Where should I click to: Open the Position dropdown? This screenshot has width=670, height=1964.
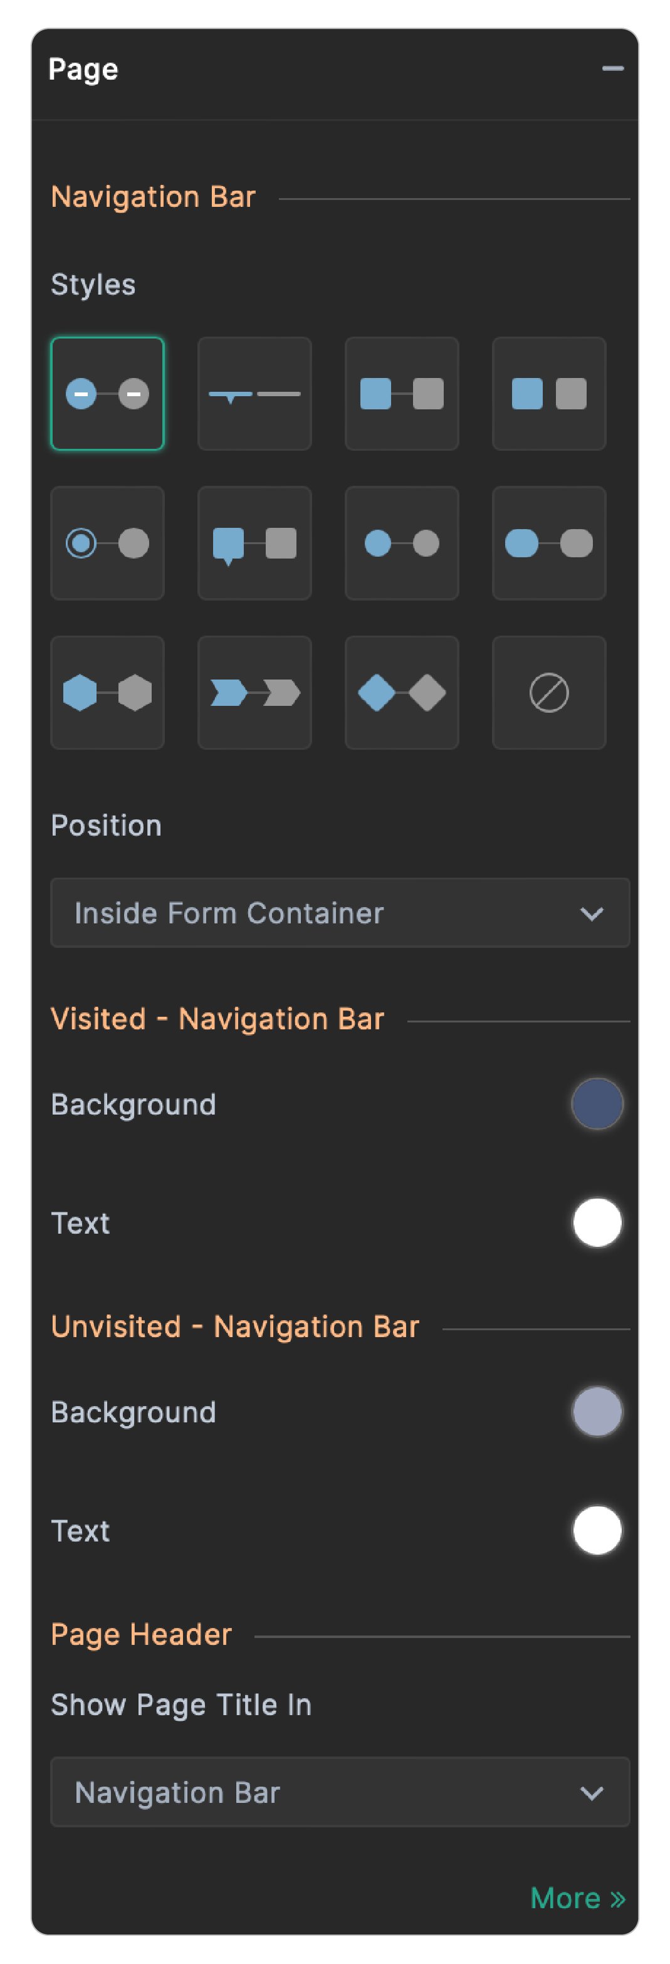(340, 913)
